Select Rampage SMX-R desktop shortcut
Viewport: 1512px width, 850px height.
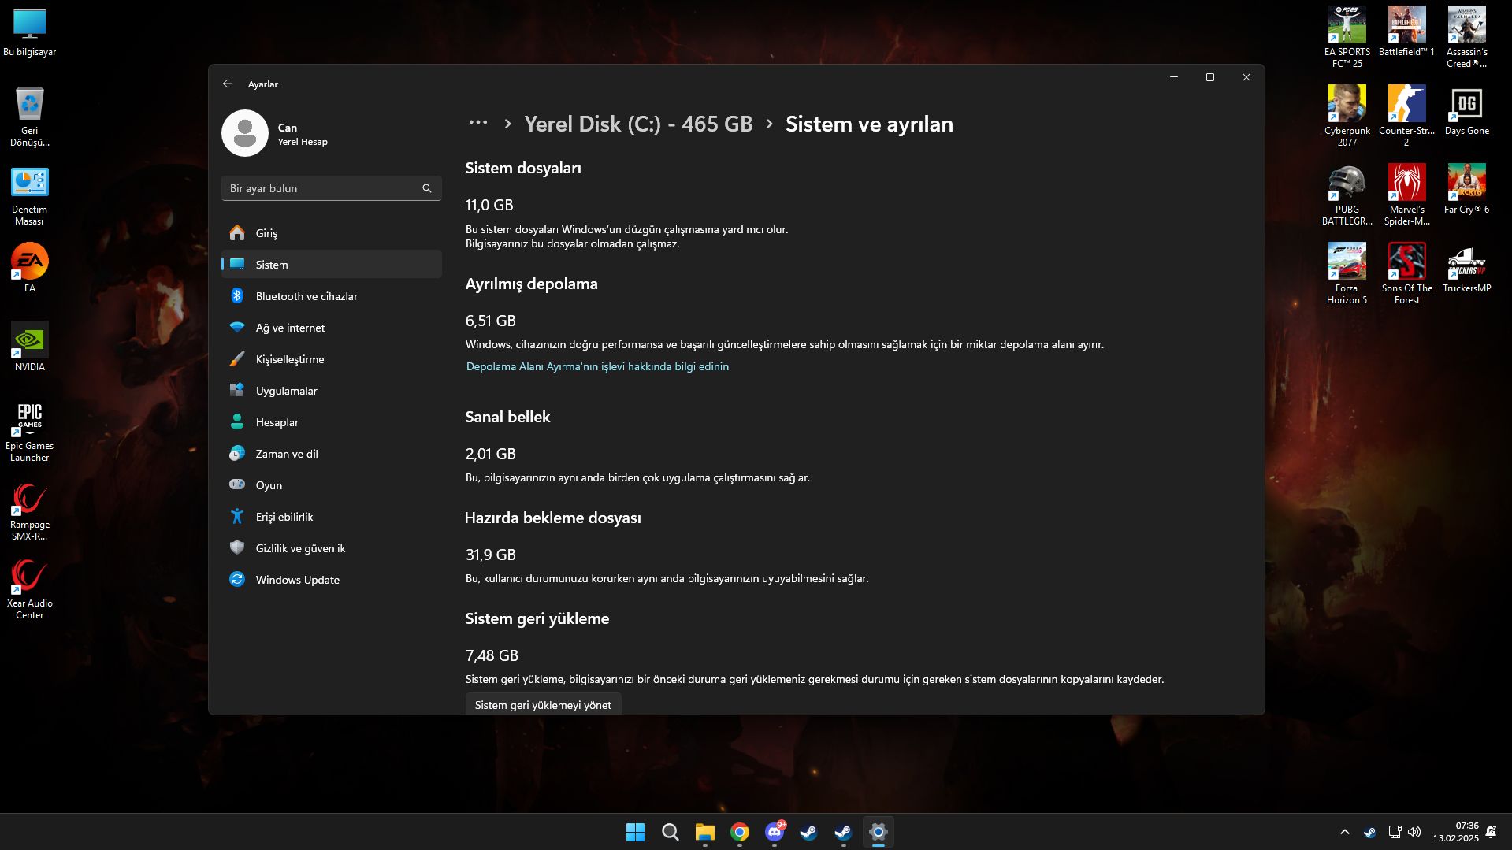[x=30, y=511]
